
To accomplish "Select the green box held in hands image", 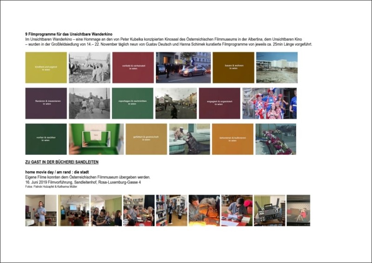I will click(96, 139).
